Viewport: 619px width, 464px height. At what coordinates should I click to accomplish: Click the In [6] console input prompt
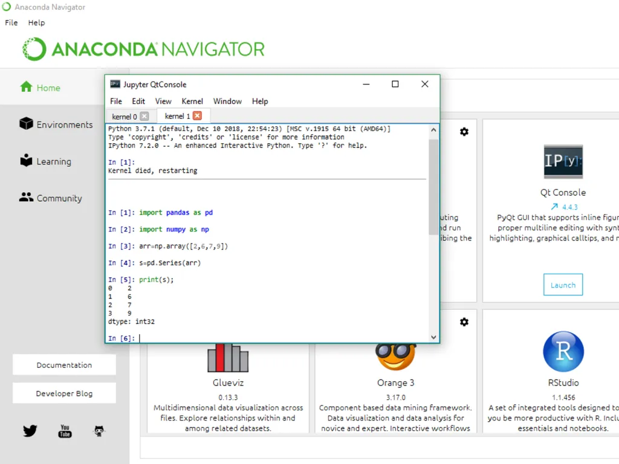tap(122, 338)
